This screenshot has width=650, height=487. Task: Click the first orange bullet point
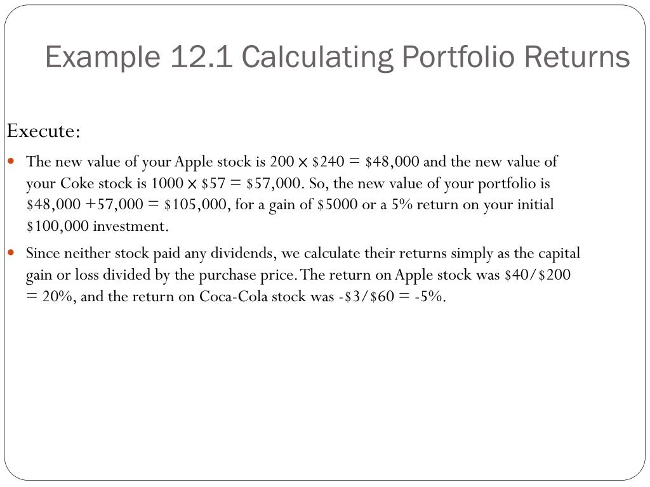pyautogui.click(x=11, y=160)
